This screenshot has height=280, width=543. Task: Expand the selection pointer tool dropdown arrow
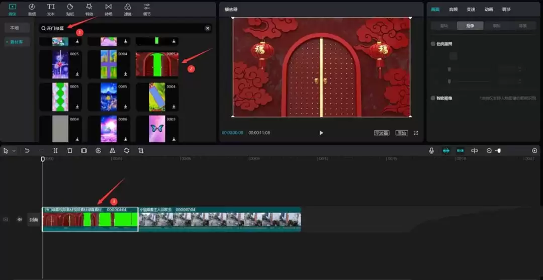(14, 151)
